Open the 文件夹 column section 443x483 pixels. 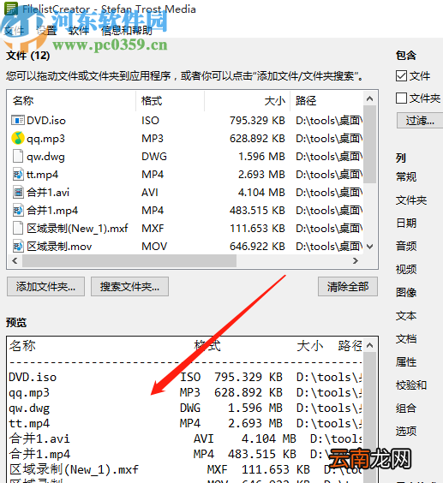point(411,200)
